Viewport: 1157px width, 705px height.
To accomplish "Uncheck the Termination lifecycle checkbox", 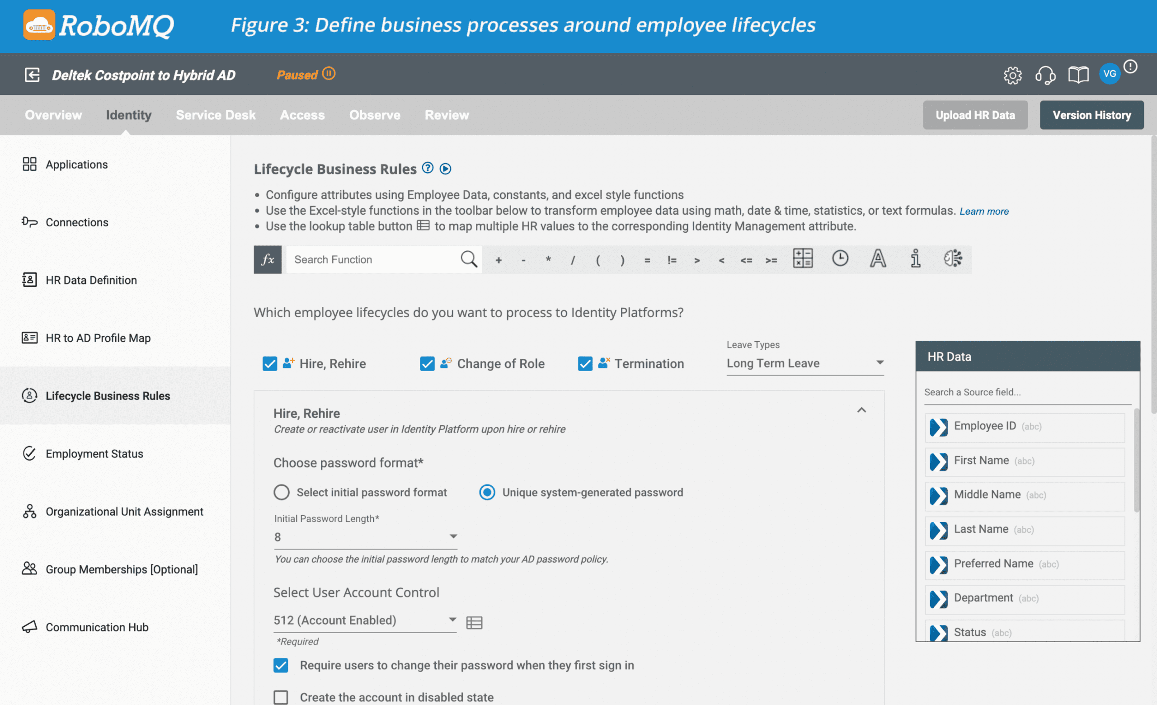I will pos(585,364).
